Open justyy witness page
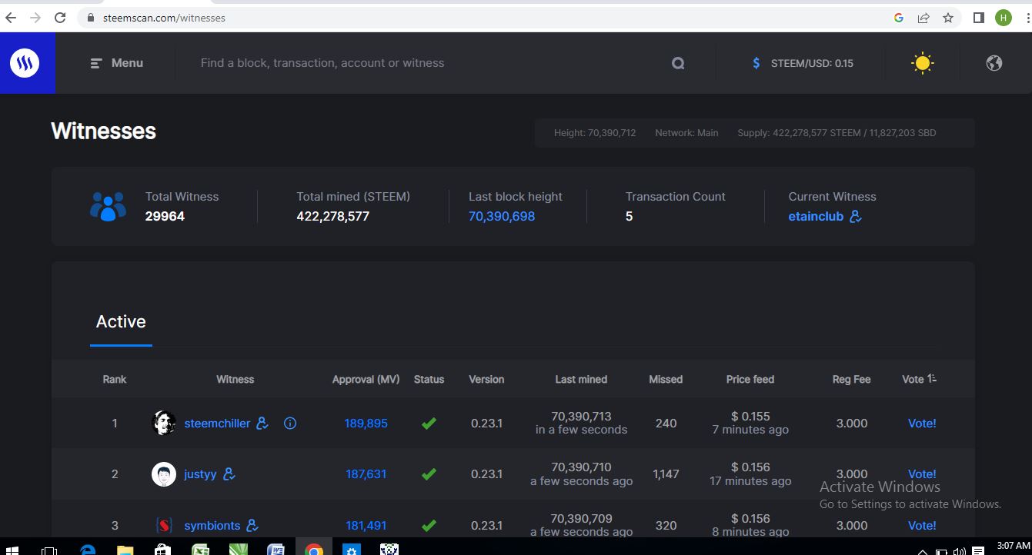The width and height of the screenshot is (1032, 555). [200, 474]
